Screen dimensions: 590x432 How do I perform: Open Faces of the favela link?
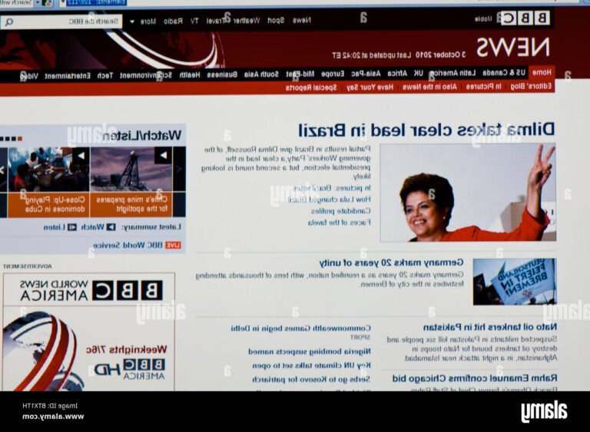(339, 223)
